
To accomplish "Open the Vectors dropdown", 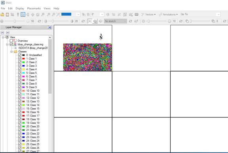I will tap(148, 14).
